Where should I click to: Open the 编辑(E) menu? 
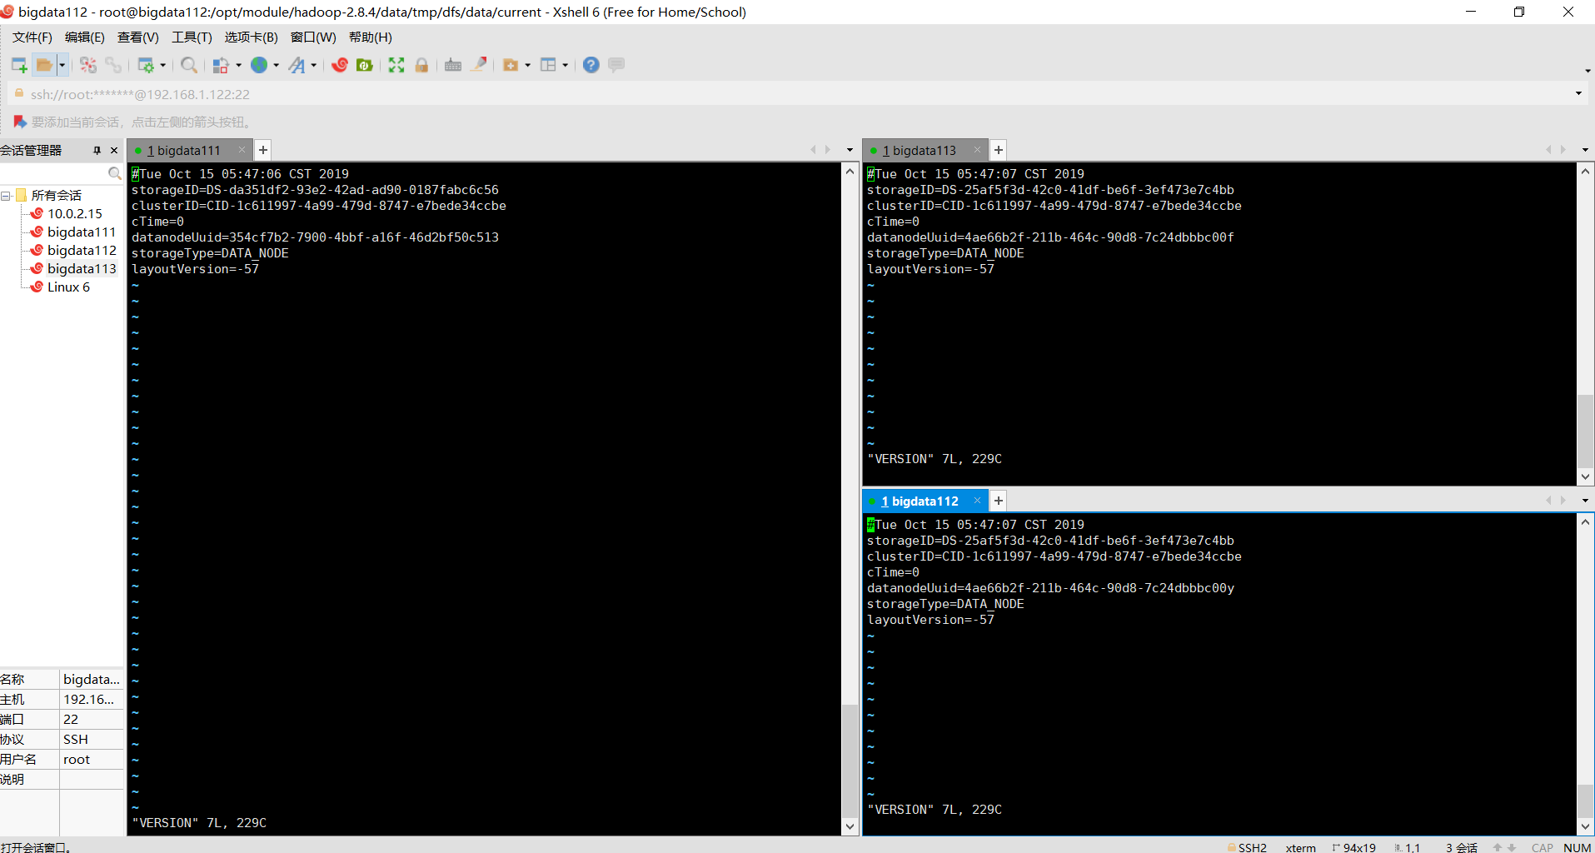[x=84, y=37]
